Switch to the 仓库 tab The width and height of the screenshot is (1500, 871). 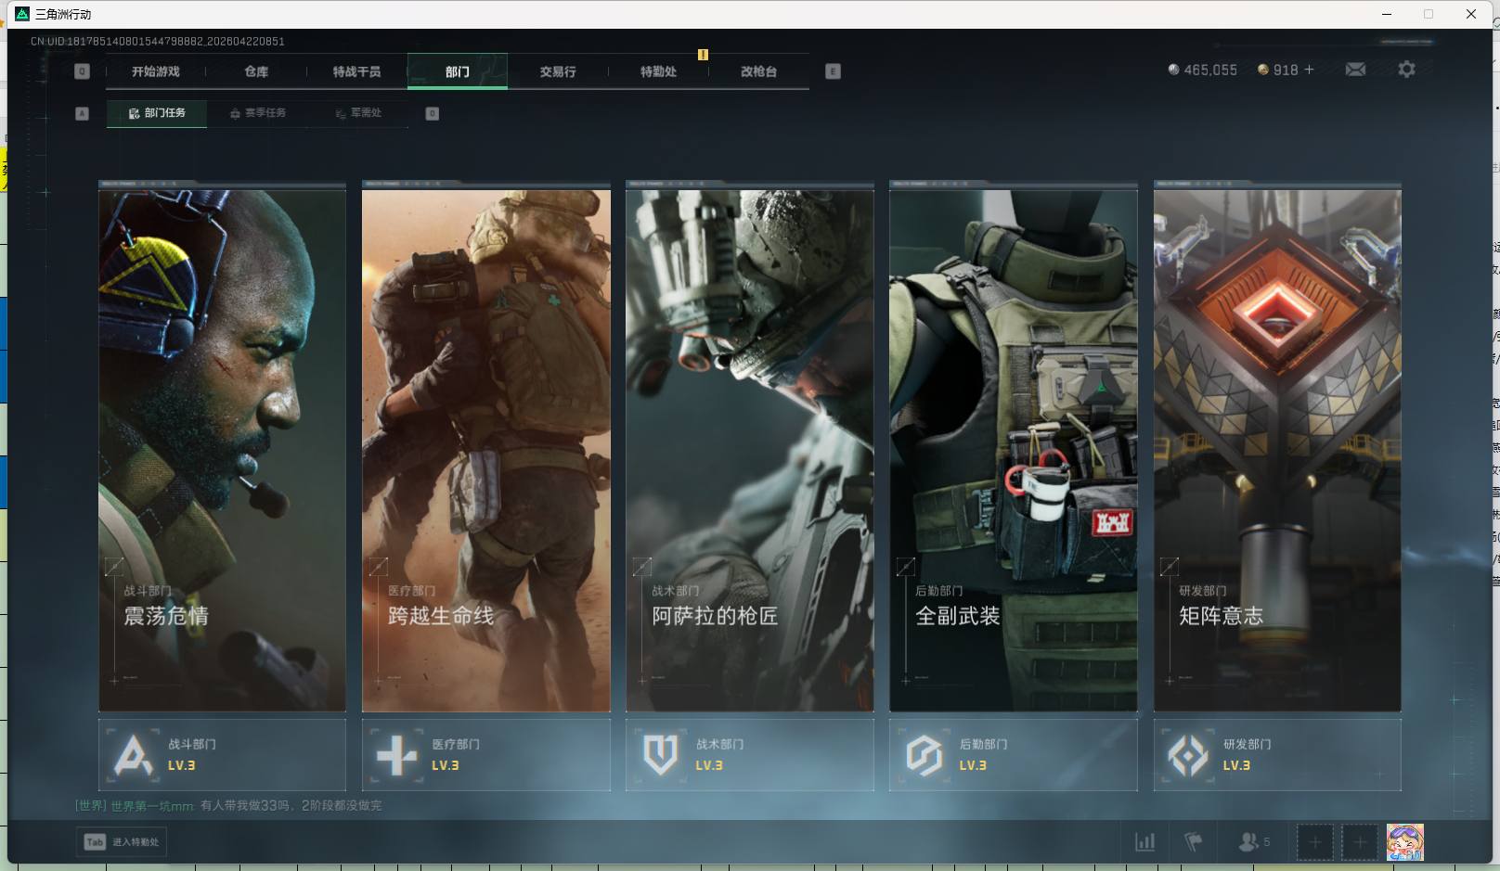point(256,71)
